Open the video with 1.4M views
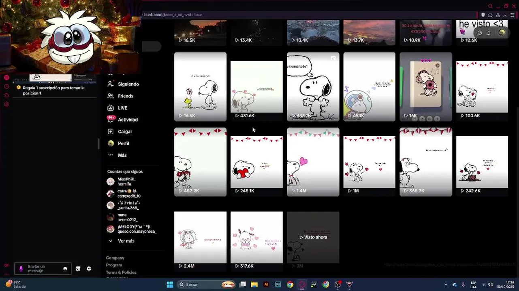Image resolution: width=519 pixels, height=291 pixels. 313,162
